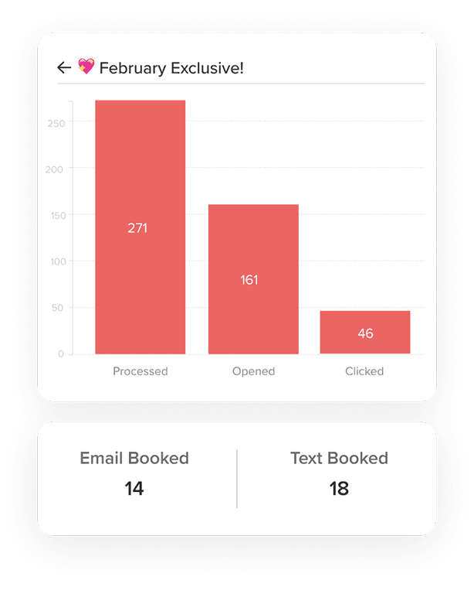This screenshot has width=474, height=594.
Task: Click the 100 y-axis tick label
Action: tap(56, 261)
